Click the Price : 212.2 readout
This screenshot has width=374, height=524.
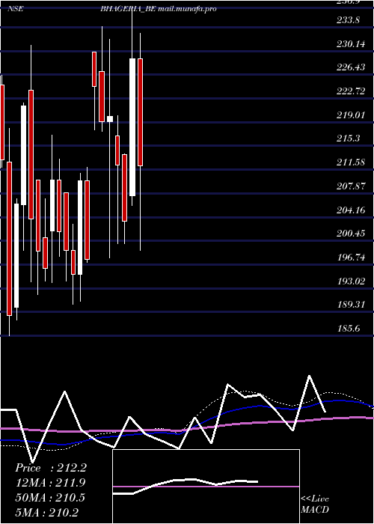point(51,468)
